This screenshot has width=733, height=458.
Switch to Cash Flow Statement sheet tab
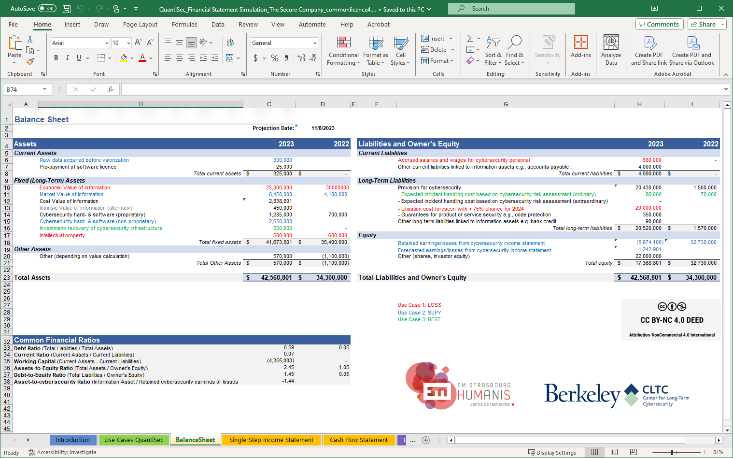point(359,440)
